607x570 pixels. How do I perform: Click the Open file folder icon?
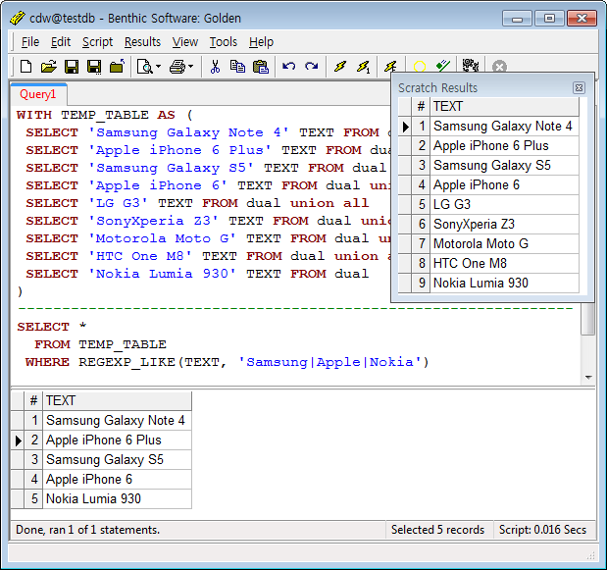tap(48, 67)
